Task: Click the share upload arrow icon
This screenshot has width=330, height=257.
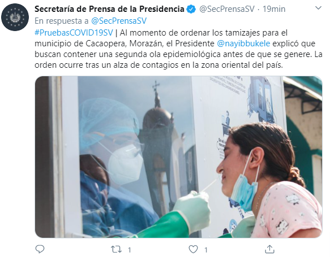Action: click(269, 249)
